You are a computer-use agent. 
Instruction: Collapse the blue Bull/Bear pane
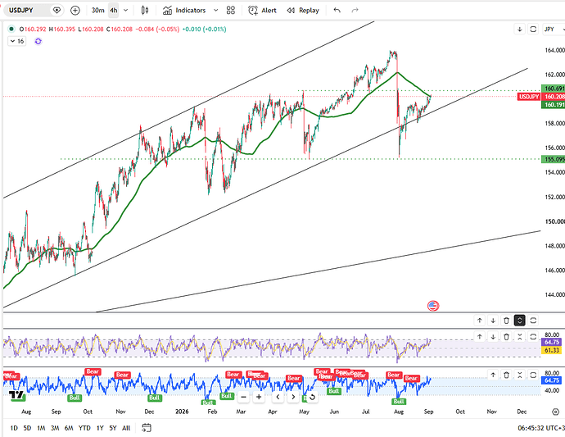click(520, 375)
